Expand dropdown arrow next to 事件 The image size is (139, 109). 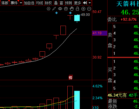(21, 3)
